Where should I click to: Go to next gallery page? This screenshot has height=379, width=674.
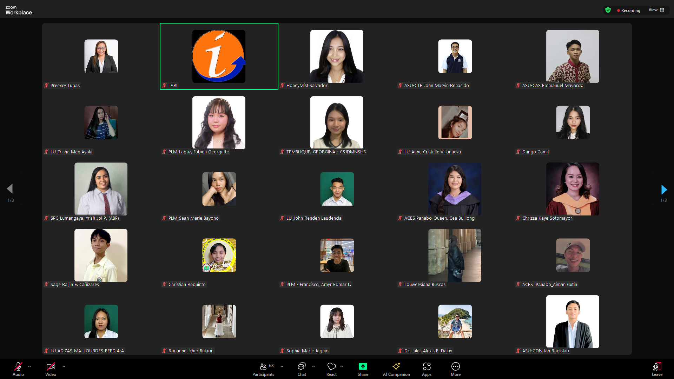coord(663,190)
